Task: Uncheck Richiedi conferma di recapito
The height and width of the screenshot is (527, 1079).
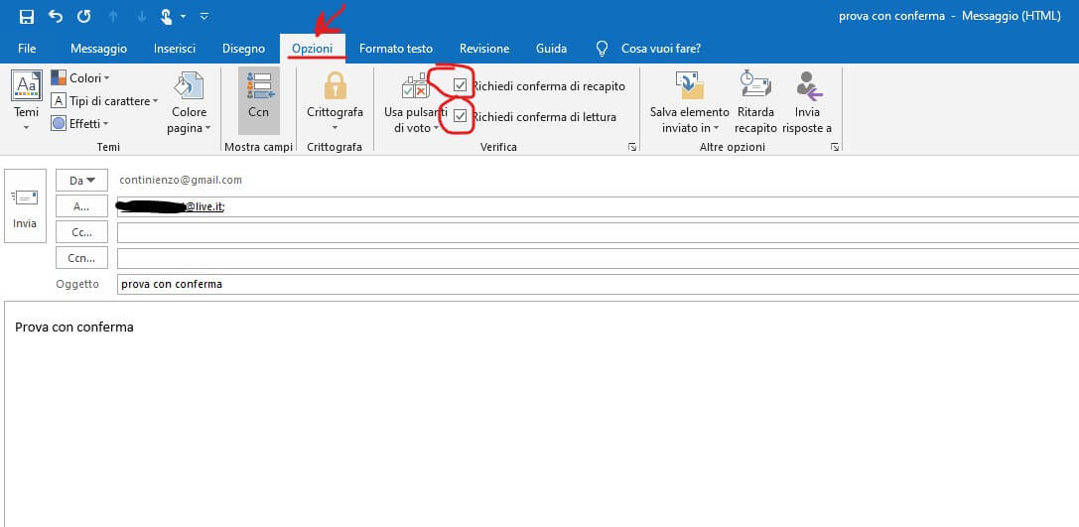Action: coord(461,85)
